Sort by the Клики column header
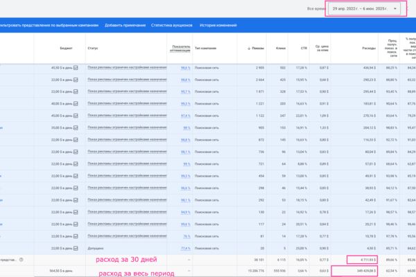The image size is (416, 277). 281,48
